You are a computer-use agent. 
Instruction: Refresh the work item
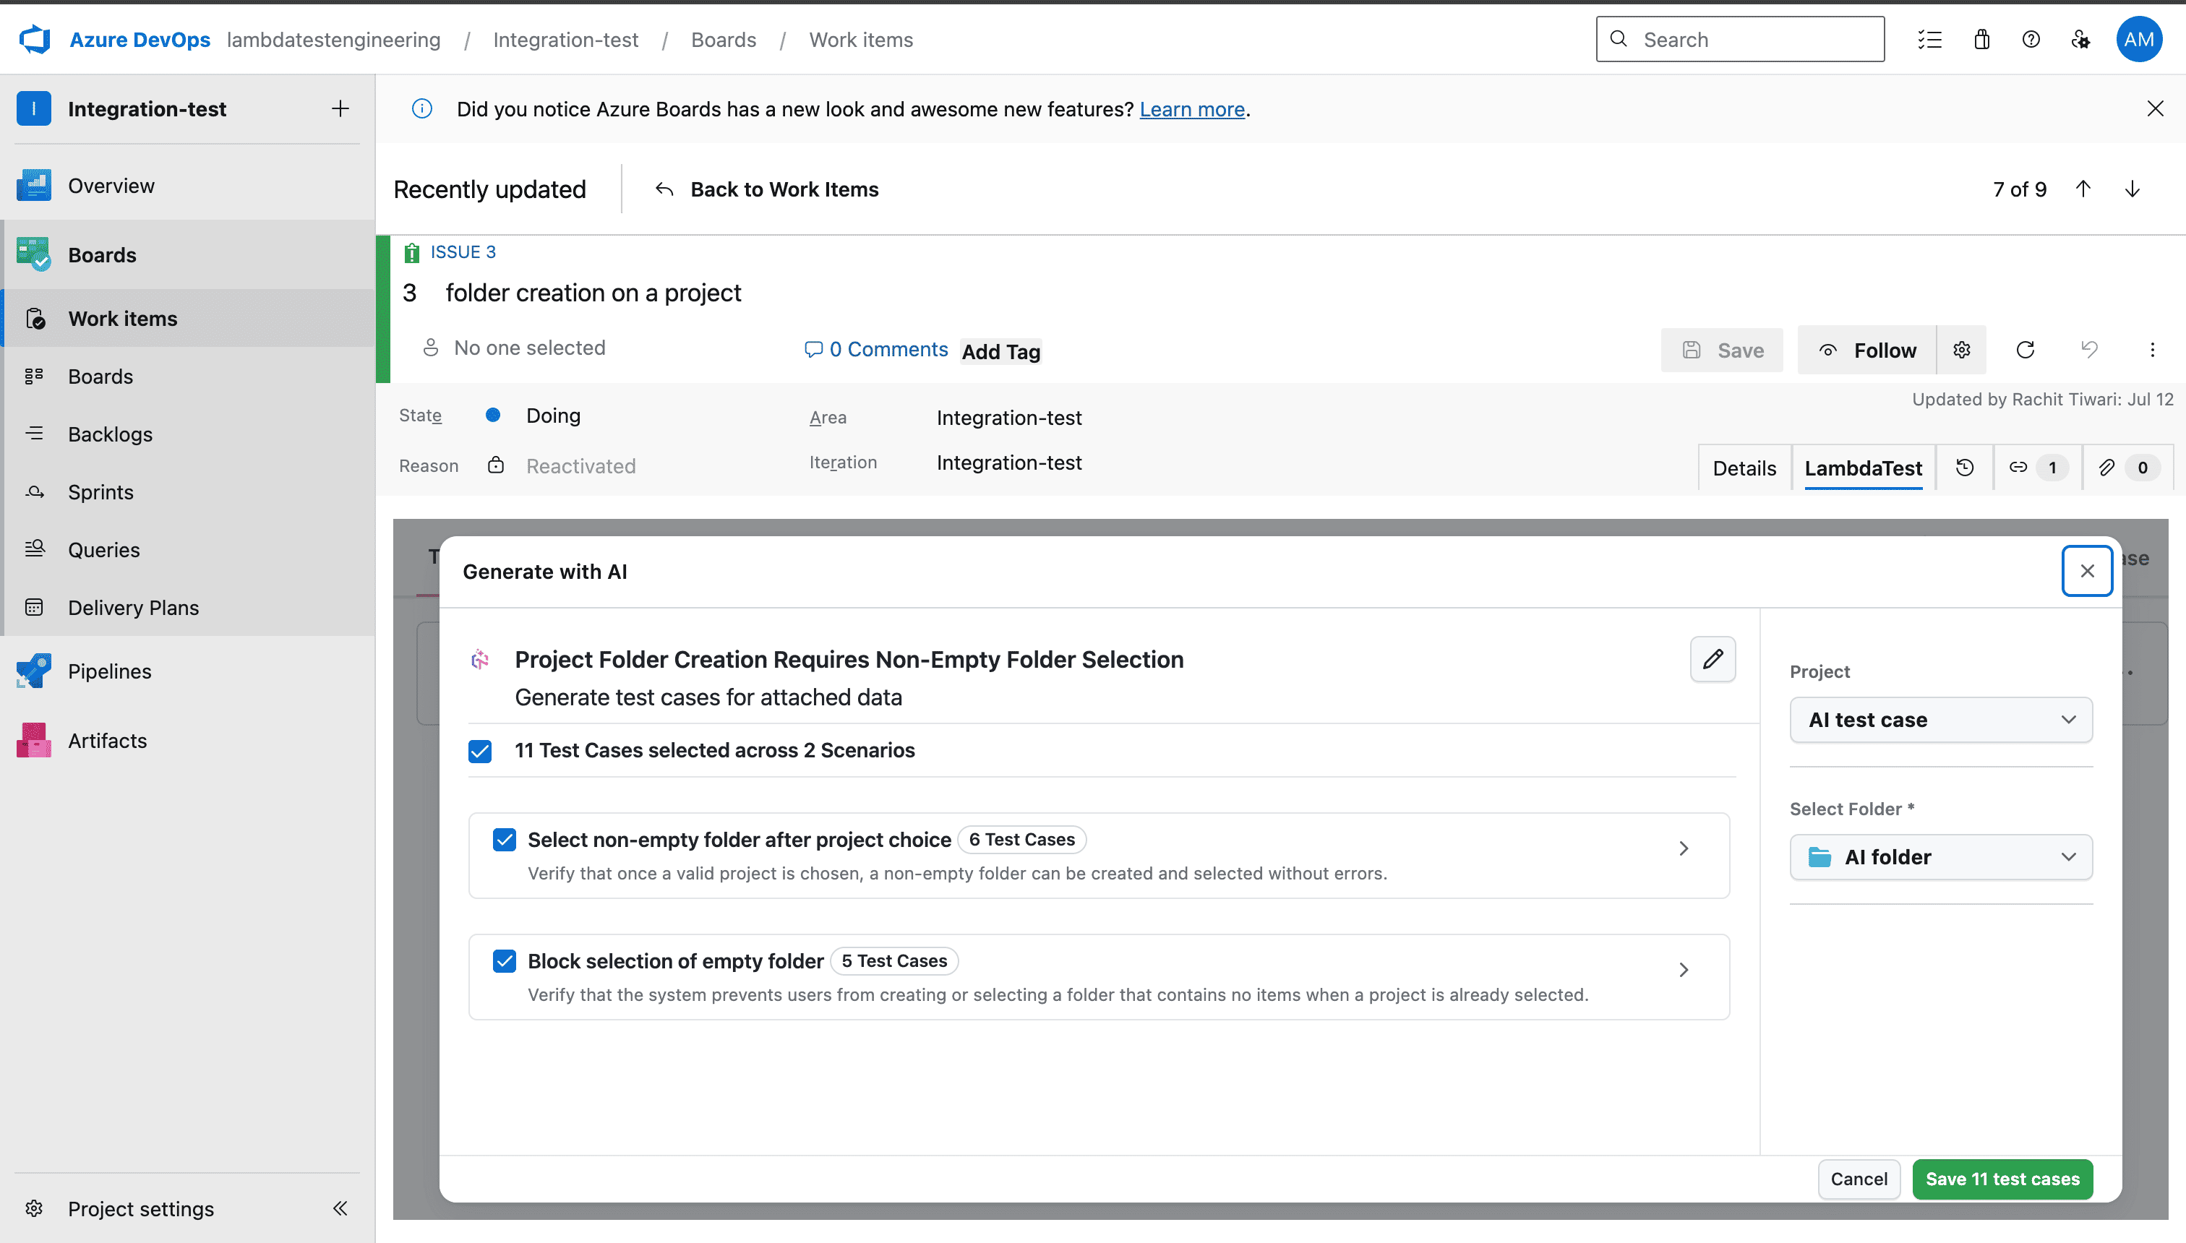tap(2026, 350)
